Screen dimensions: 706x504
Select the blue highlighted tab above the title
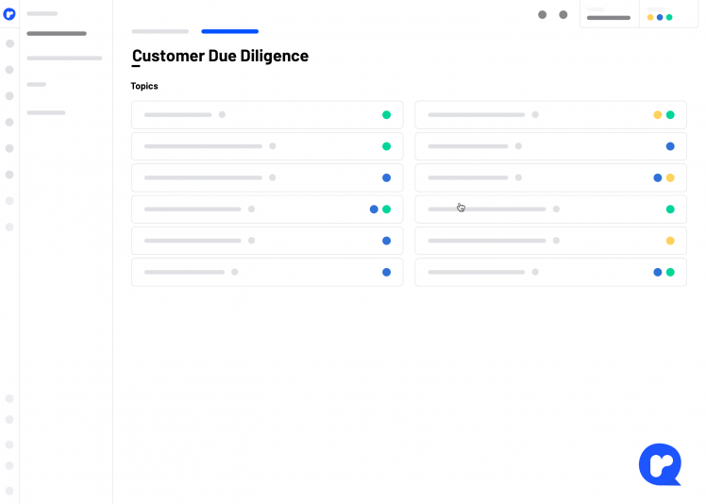pyautogui.click(x=229, y=31)
